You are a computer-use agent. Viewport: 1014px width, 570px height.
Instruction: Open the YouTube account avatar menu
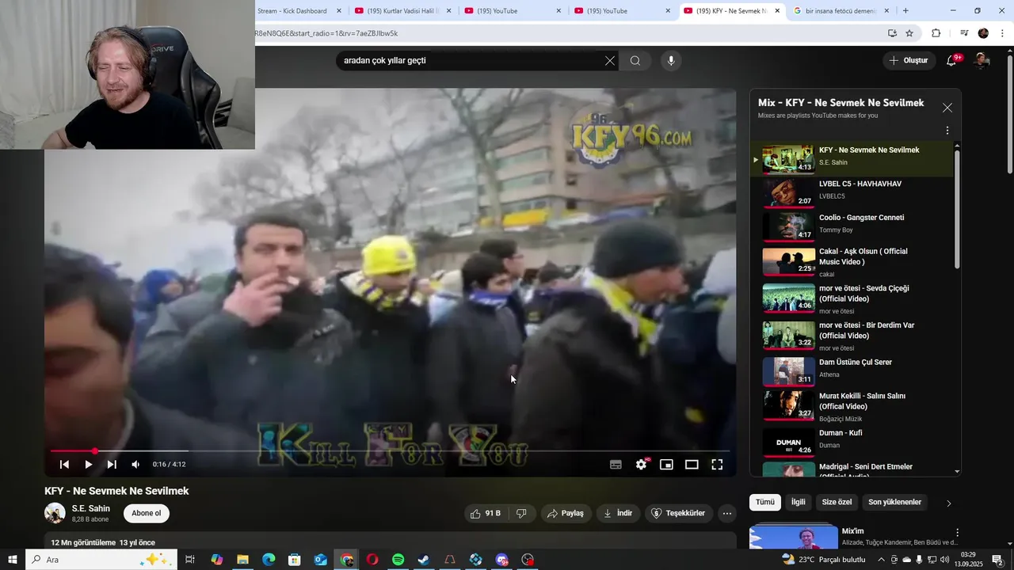point(982,61)
